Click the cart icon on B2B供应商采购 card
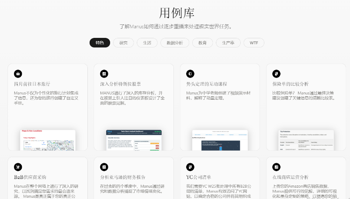 18,167
